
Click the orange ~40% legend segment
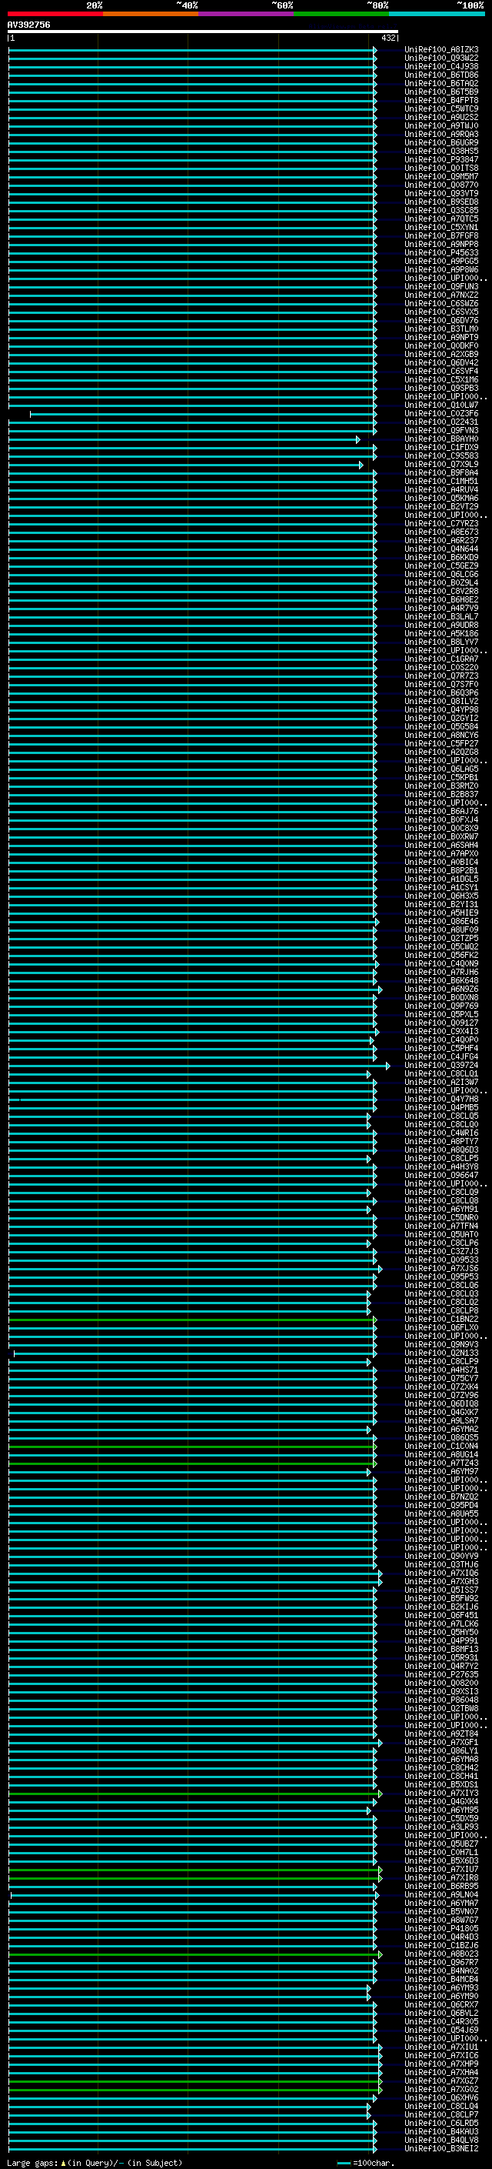151,14
